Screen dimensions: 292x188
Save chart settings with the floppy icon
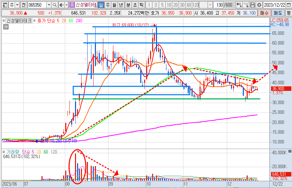tap(253, 5)
